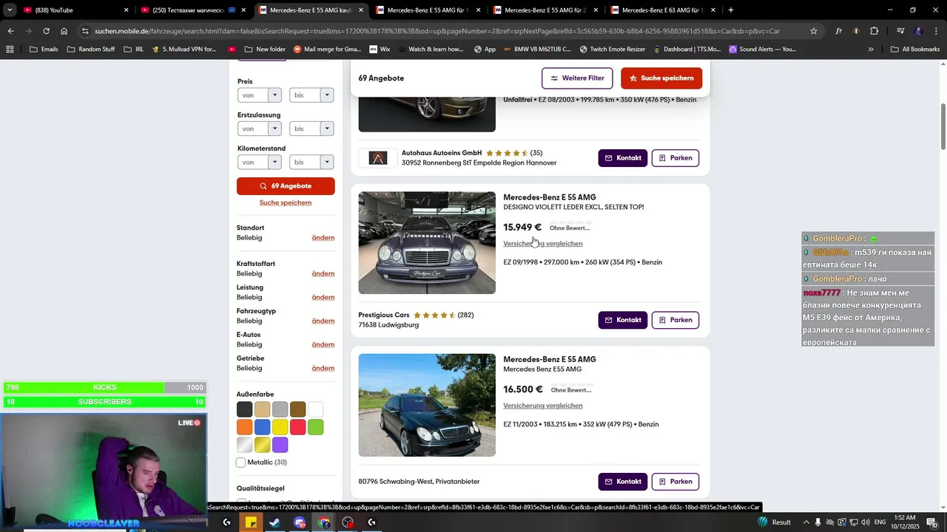Show hidden system tray icons

(807, 522)
